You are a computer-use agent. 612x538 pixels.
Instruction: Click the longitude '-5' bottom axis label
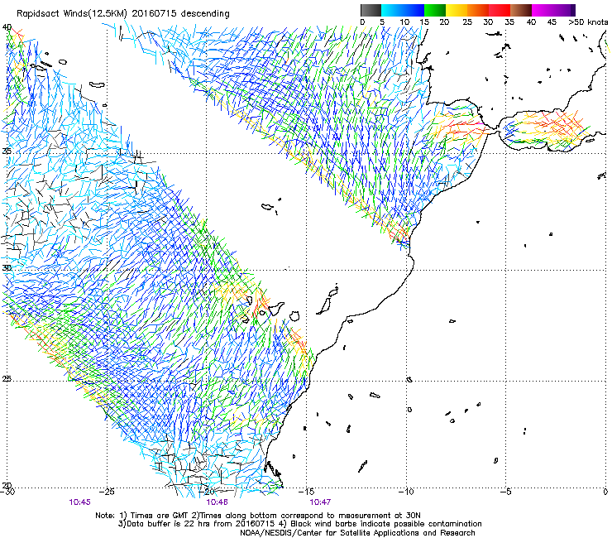506,492
